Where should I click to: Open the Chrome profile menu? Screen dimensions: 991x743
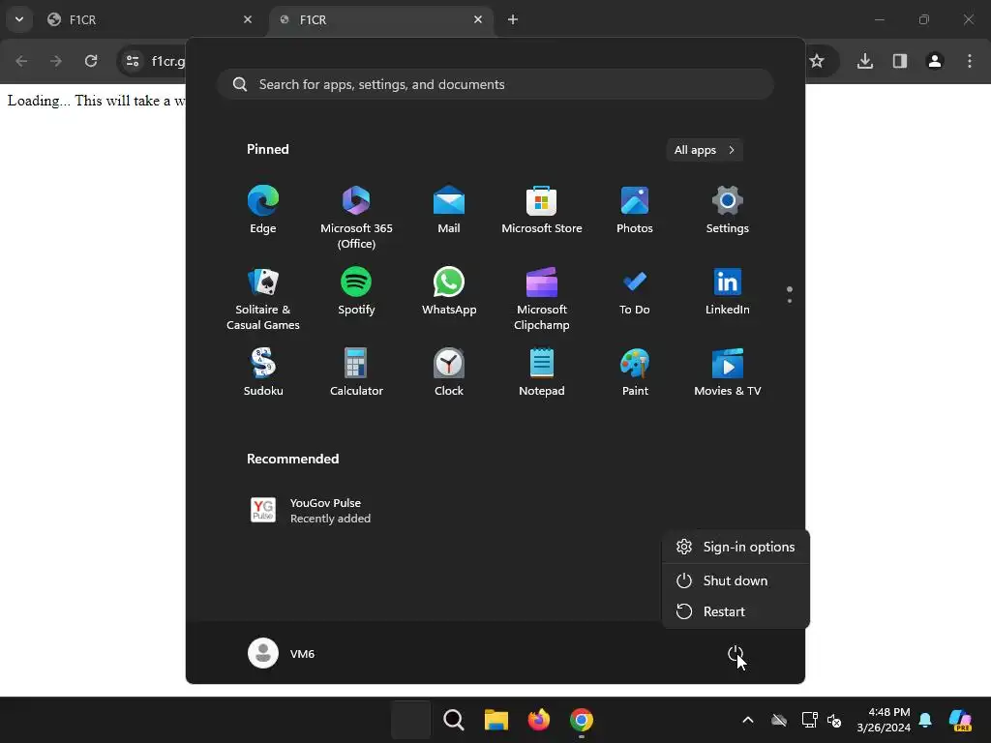tap(935, 61)
